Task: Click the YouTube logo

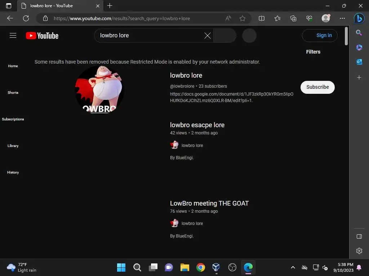Action: tap(42, 36)
